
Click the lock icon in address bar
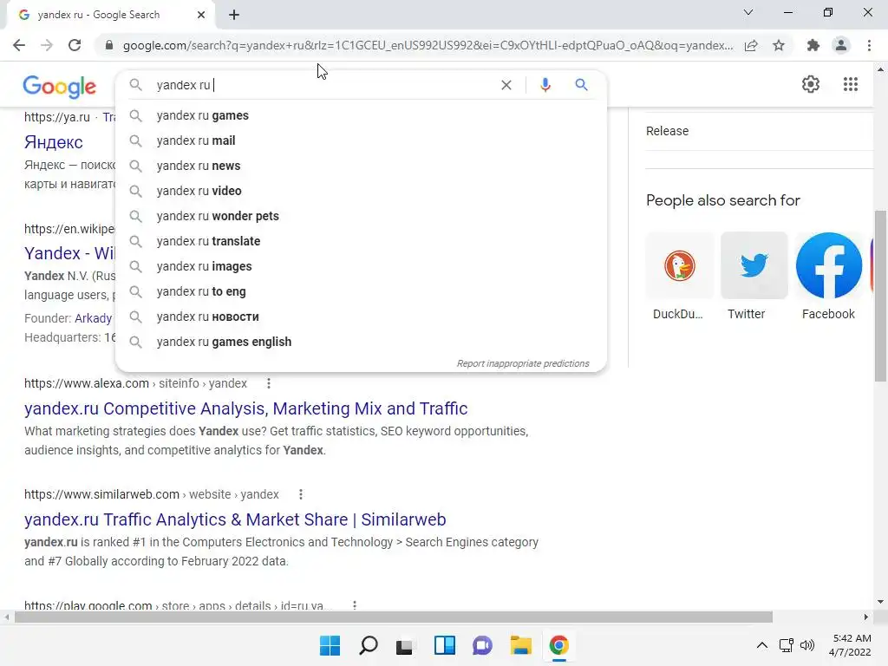109,45
